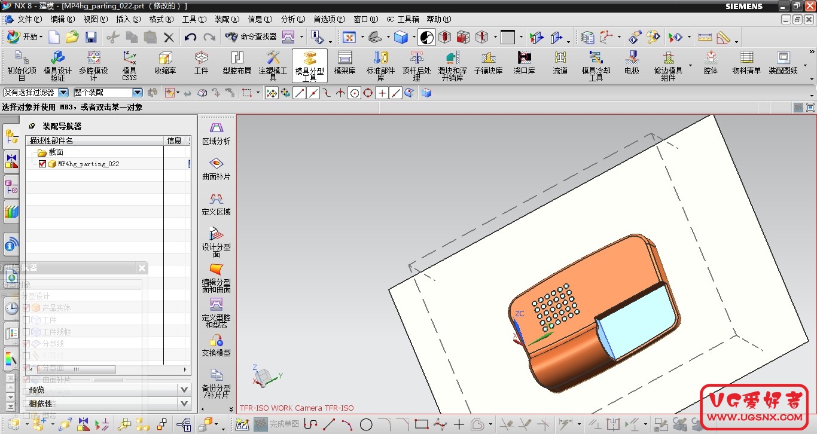Click the 命令查找器 (Command Finder) button
The width and height of the screenshot is (817, 434).
pos(250,37)
